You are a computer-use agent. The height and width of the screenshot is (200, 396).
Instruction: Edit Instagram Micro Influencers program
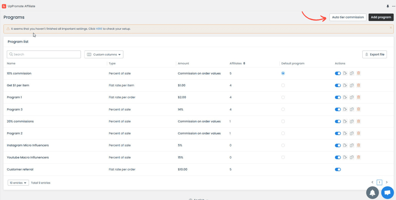345,145
